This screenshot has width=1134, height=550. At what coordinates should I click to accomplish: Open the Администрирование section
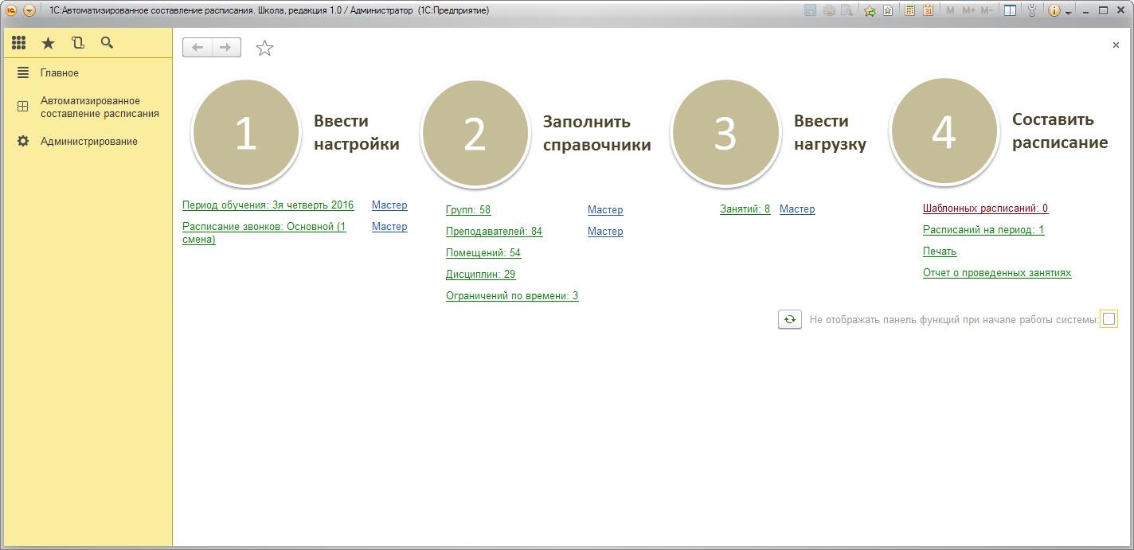pos(88,141)
